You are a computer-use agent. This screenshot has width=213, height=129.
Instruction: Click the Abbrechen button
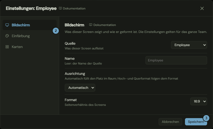pyautogui.click(x=170, y=122)
